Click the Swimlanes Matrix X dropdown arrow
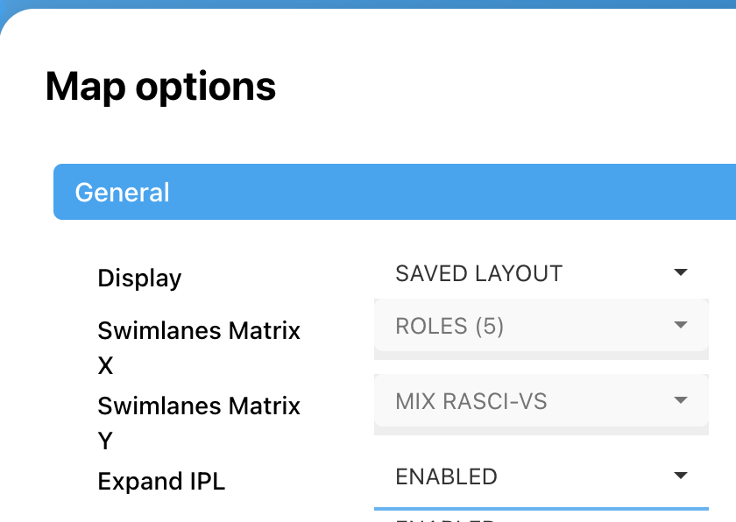The width and height of the screenshot is (736, 522). pyautogui.click(x=681, y=326)
